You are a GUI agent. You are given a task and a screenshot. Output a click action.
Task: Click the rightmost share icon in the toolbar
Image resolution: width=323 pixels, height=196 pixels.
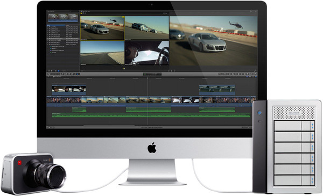[255, 74]
